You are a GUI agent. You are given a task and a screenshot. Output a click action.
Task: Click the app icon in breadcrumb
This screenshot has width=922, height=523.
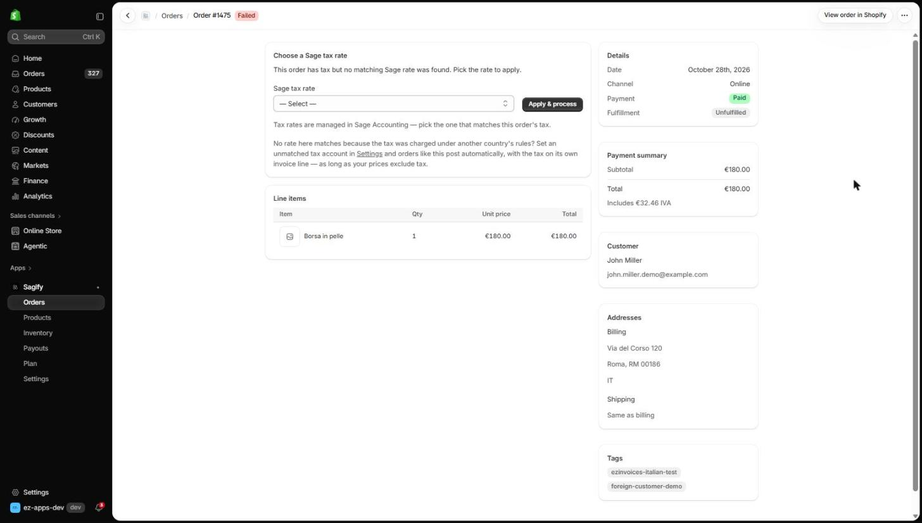click(146, 16)
